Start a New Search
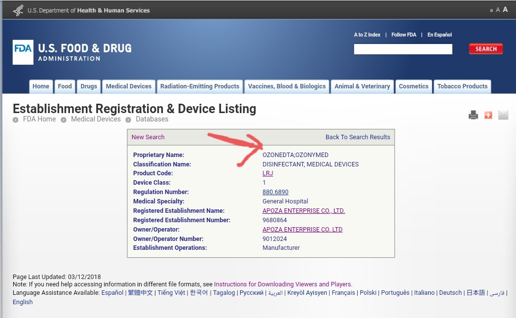Image resolution: width=516 pixels, height=318 pixels. pos(148,137)
